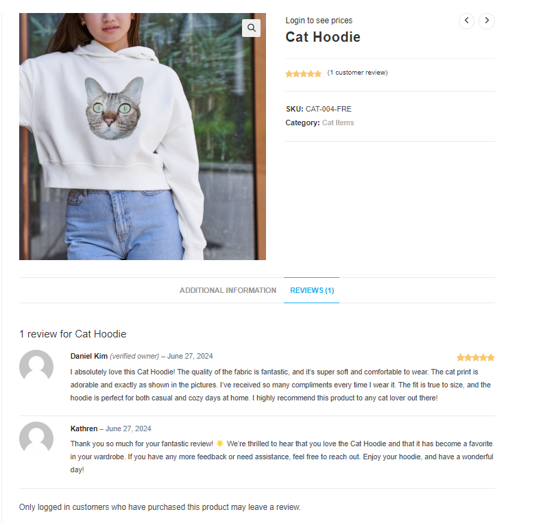This screenshot has height=525, width=543.
Task: Click 'Login to see prices' text
Action: click(319, 21)
